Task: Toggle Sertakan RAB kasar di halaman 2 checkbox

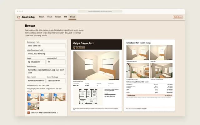Action: pos(28,112)
